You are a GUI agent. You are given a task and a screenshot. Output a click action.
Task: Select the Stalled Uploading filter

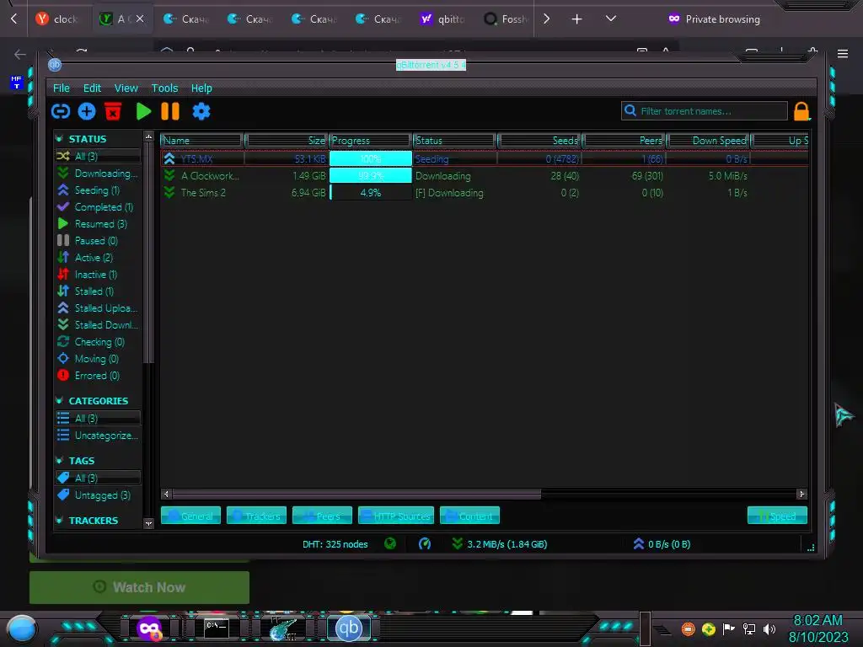click(98, 308)
